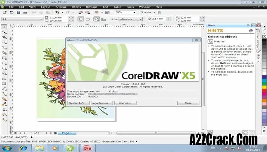The image size is (267, 152).
Task: Create a new document with New icon
Action: (x=5, y=13)
